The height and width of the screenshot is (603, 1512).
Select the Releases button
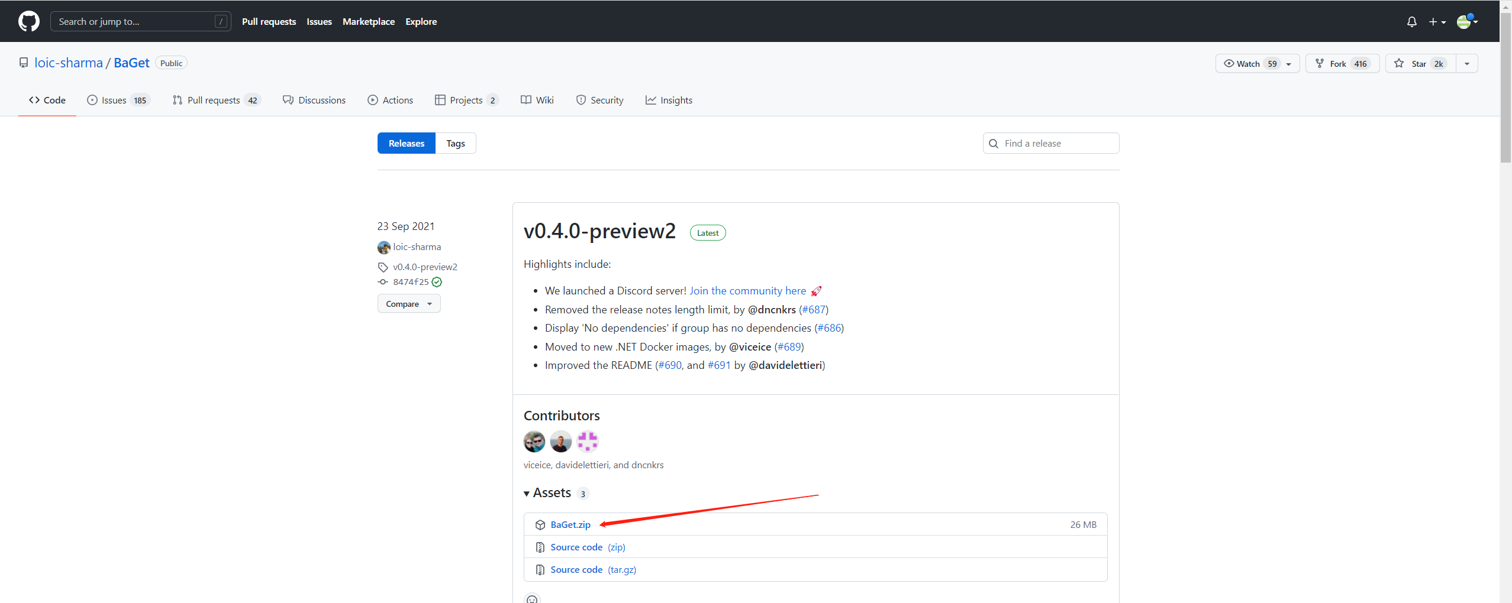pyautogui.click(x=407, y=143)
